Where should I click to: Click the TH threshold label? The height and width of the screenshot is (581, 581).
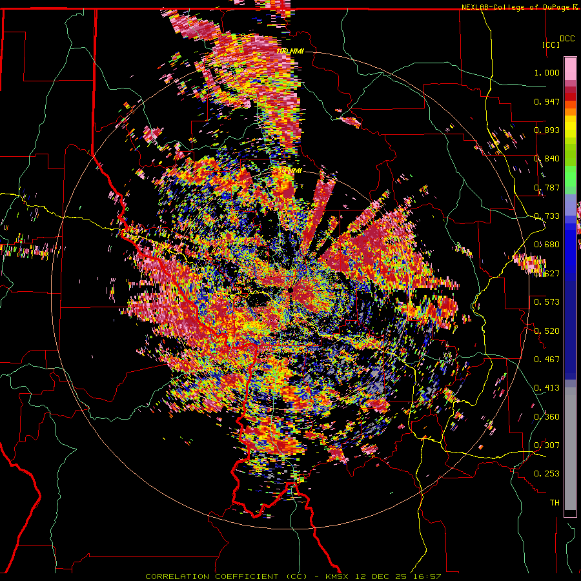[x=555, y=503]
